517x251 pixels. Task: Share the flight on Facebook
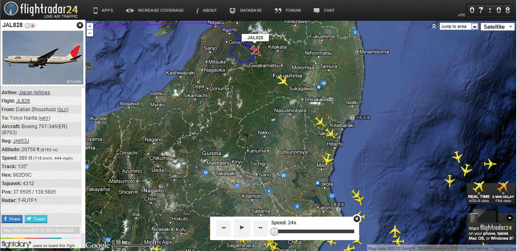pyautogui.click(x=12, y=219)
